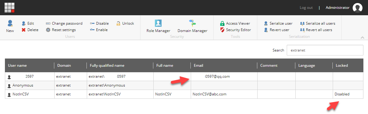The image size is (368, 114).
Task: Sort by the Locked column header
Action: coord(342,66)
